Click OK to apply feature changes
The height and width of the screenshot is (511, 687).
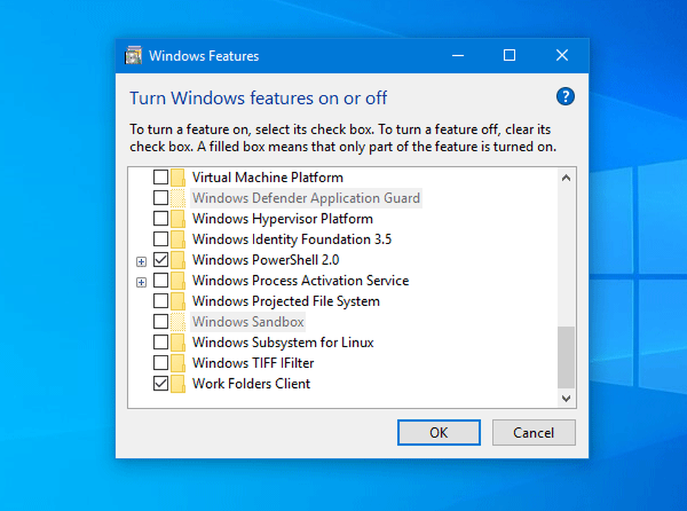pos(438,433)
